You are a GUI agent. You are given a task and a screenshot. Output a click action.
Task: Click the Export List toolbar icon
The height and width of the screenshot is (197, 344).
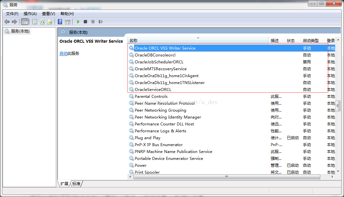pyautogui.click(x=50, y=22)
